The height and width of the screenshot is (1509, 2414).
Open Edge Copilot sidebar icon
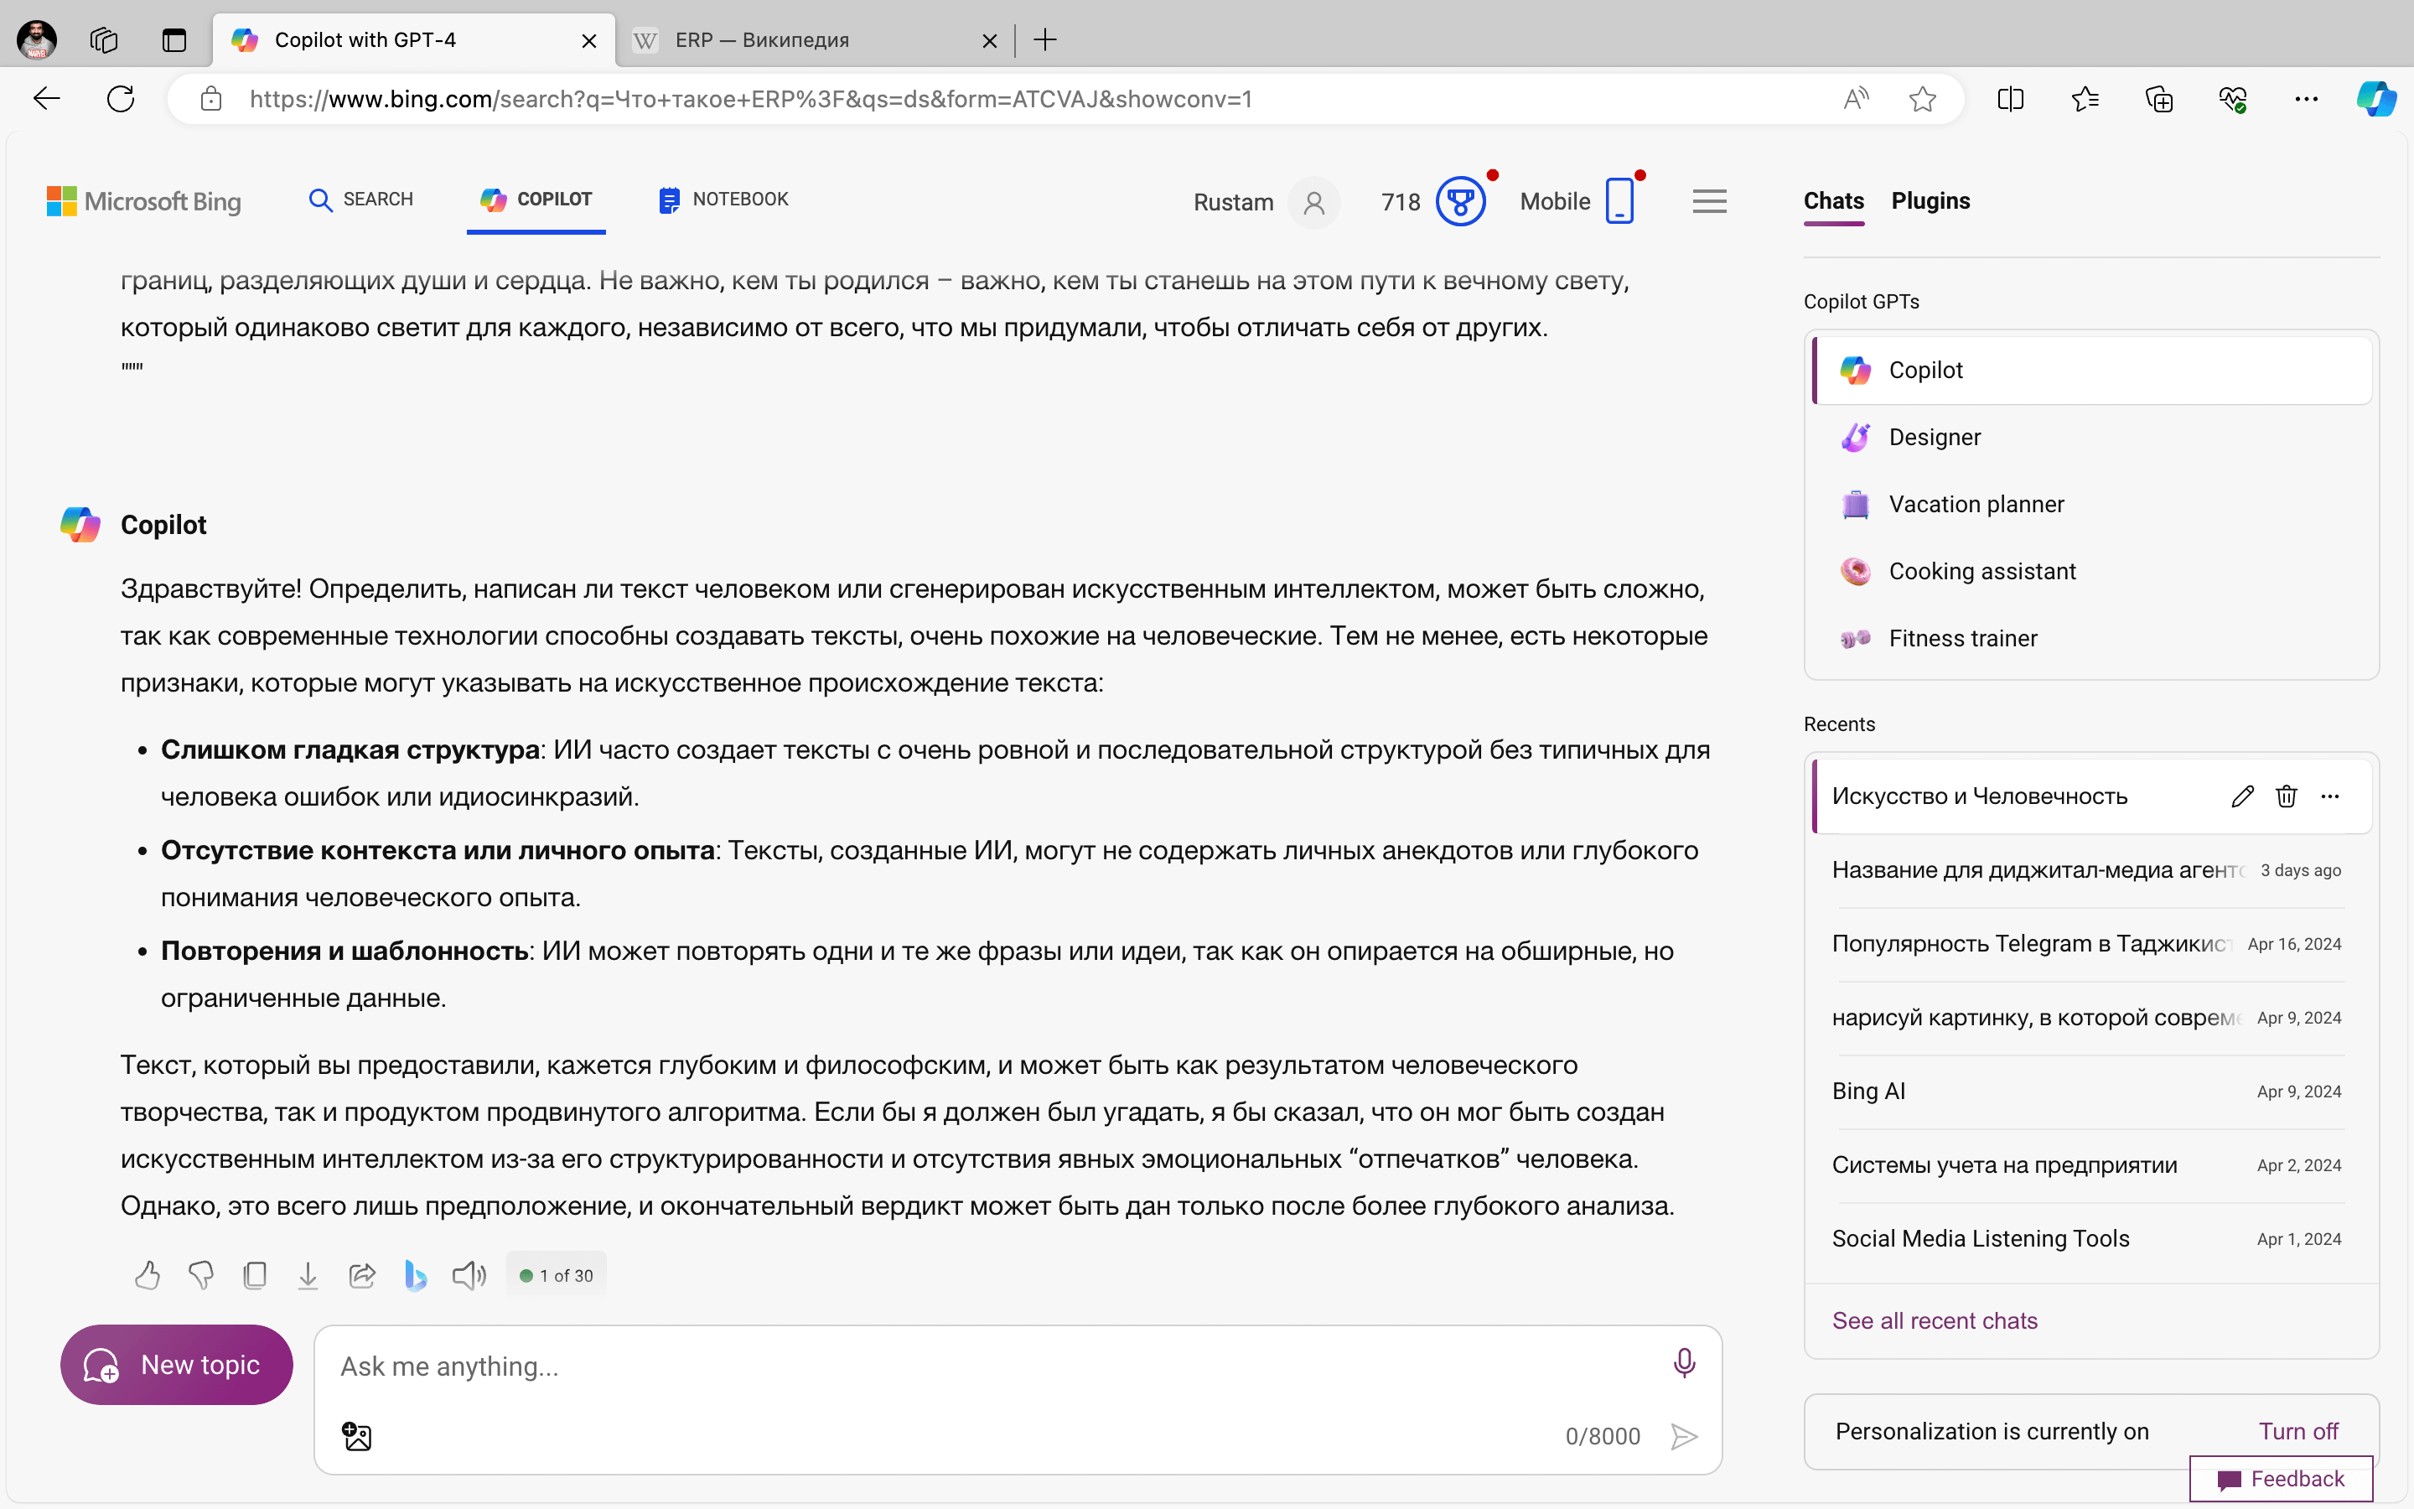point(2376,99)
